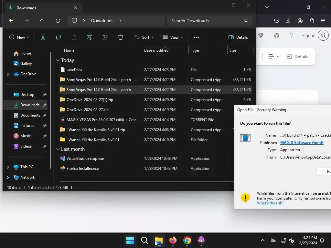Click the search magnifier in Search Downloads
The height and width of the screenshot is (248, 331).
246,21
